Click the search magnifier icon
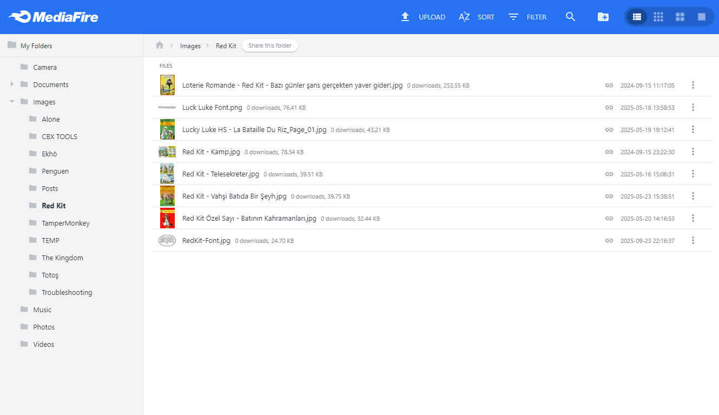 coord(570,17)
